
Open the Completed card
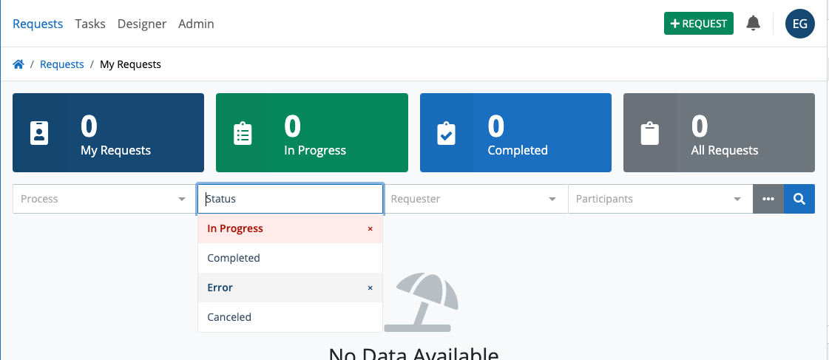(x=515, y=132)
